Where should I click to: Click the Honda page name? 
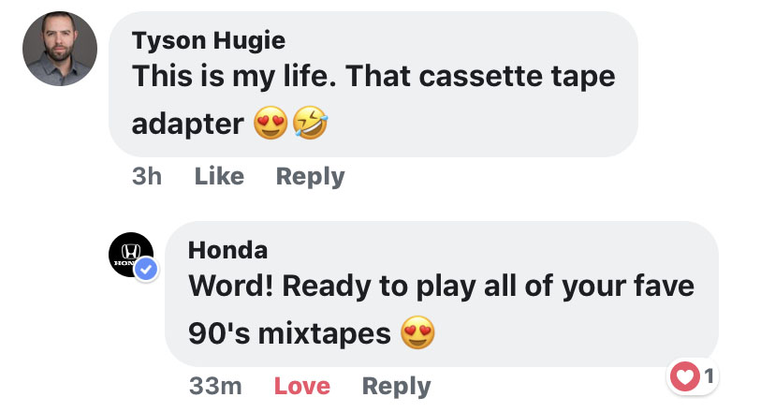(x=227, y=250)
